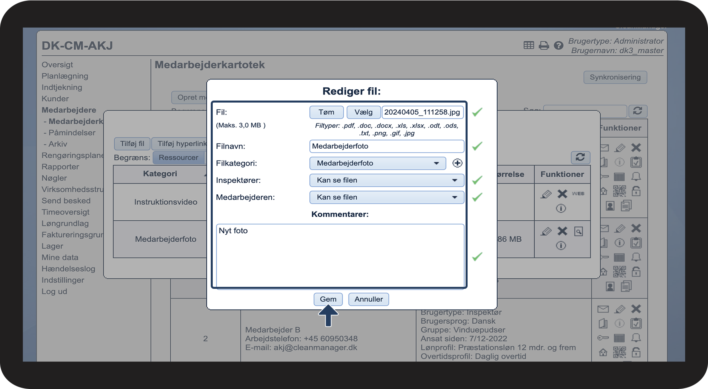Viewport: 708px width, 389px height.
Task: Open Planlægning in sidebar
Action: pyautogui.click(x=65, y=76)
